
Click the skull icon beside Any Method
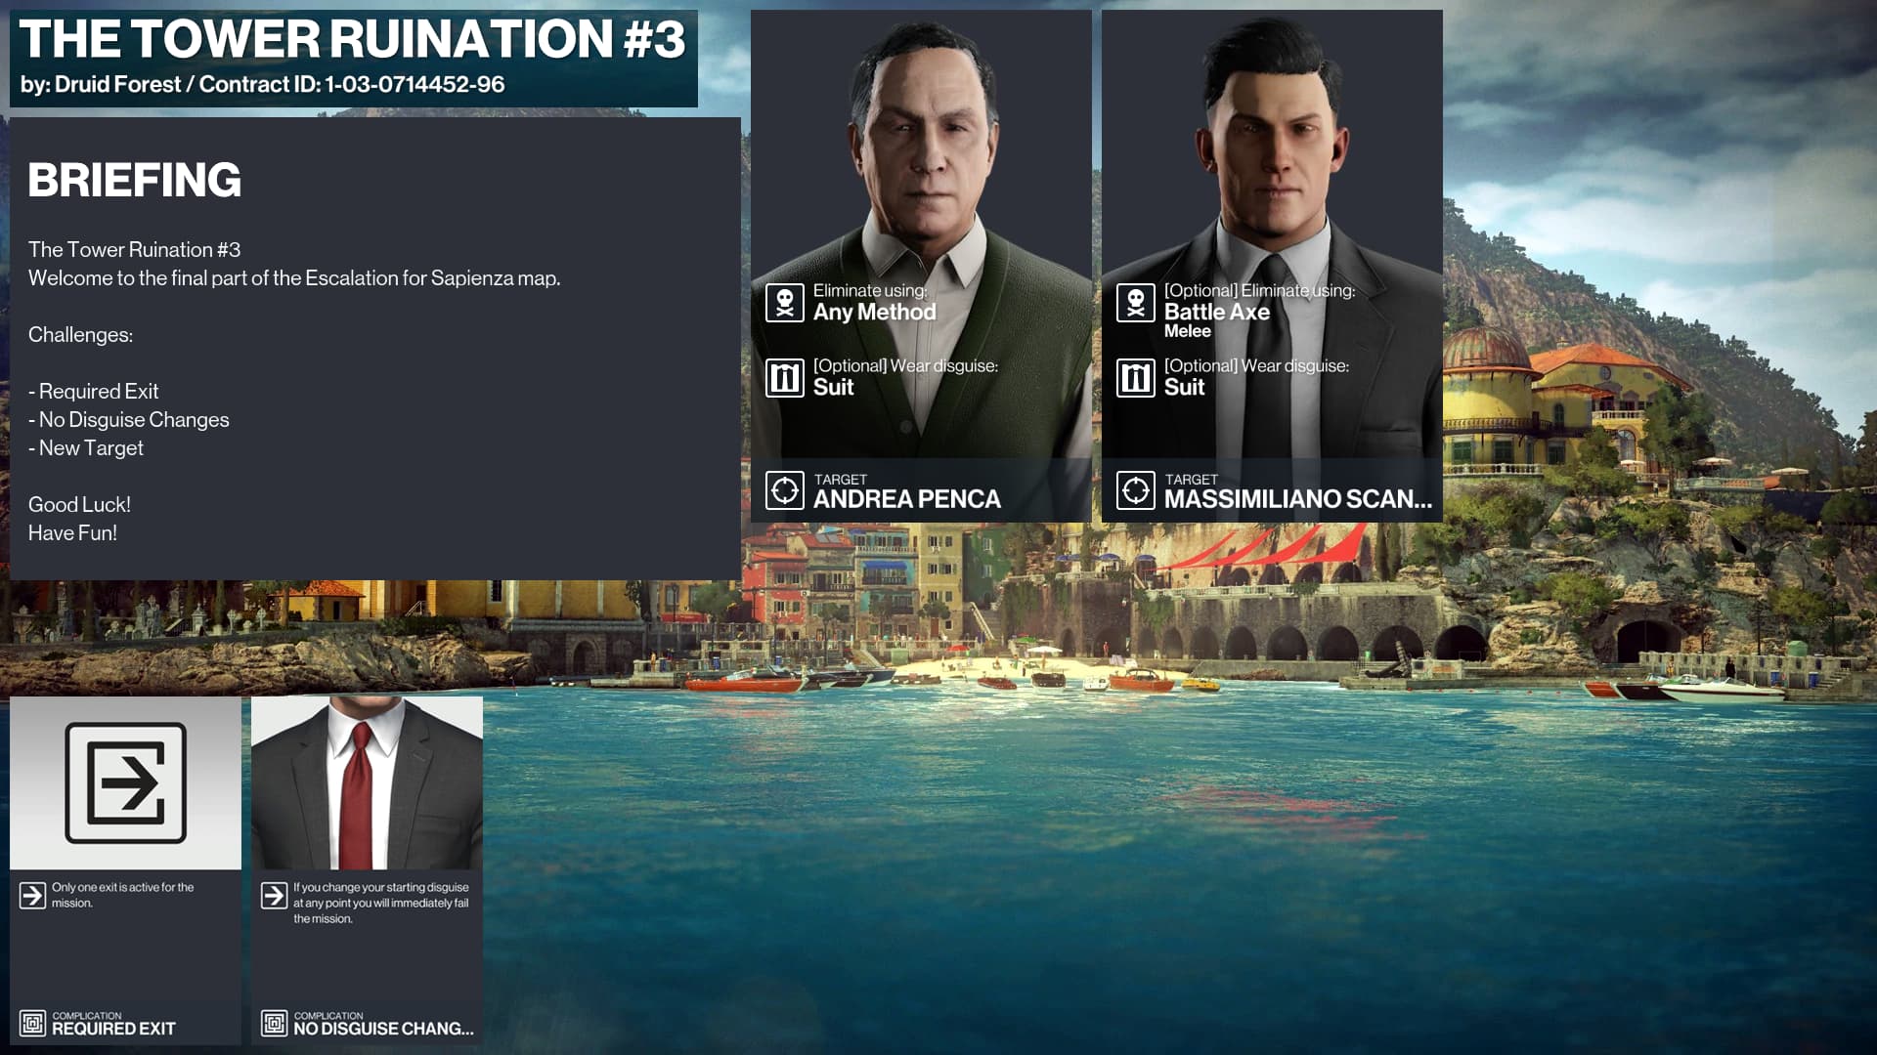point(784,303)
